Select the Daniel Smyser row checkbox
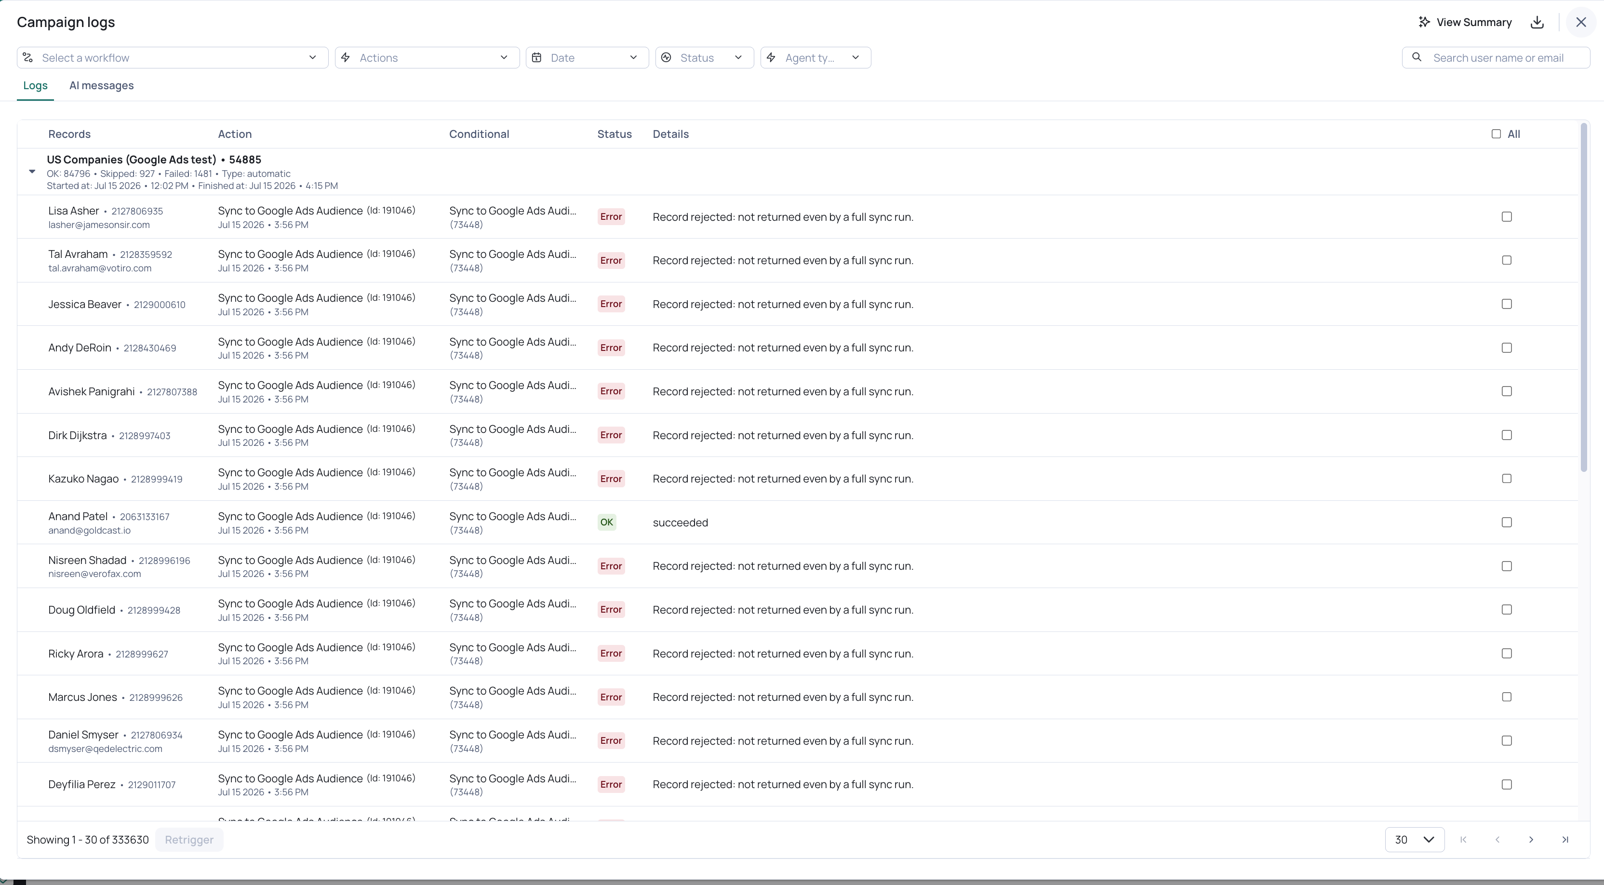Viewport: 1604px width, 885px height. click(x=1507, y=740)
